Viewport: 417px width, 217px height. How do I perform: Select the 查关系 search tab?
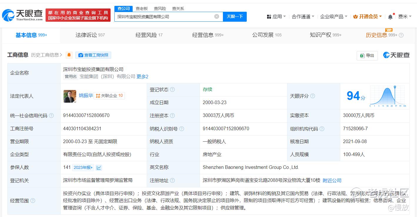[178, 9]
